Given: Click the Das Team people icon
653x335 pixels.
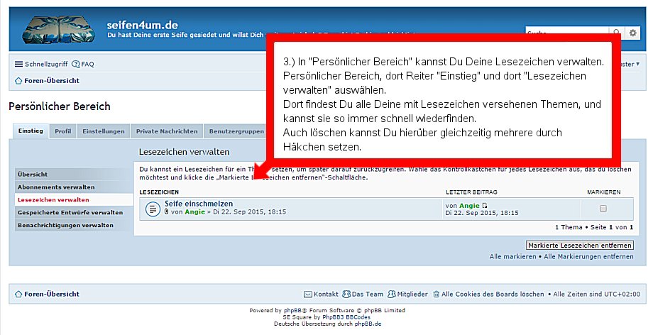Looking at the screenshot, I should (346, 294).
